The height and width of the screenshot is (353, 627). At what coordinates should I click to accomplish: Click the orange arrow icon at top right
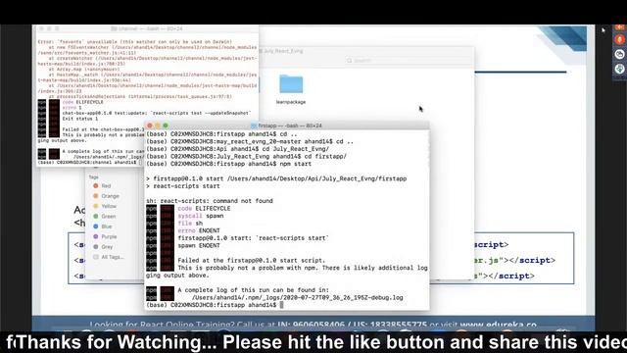point(620,26)
